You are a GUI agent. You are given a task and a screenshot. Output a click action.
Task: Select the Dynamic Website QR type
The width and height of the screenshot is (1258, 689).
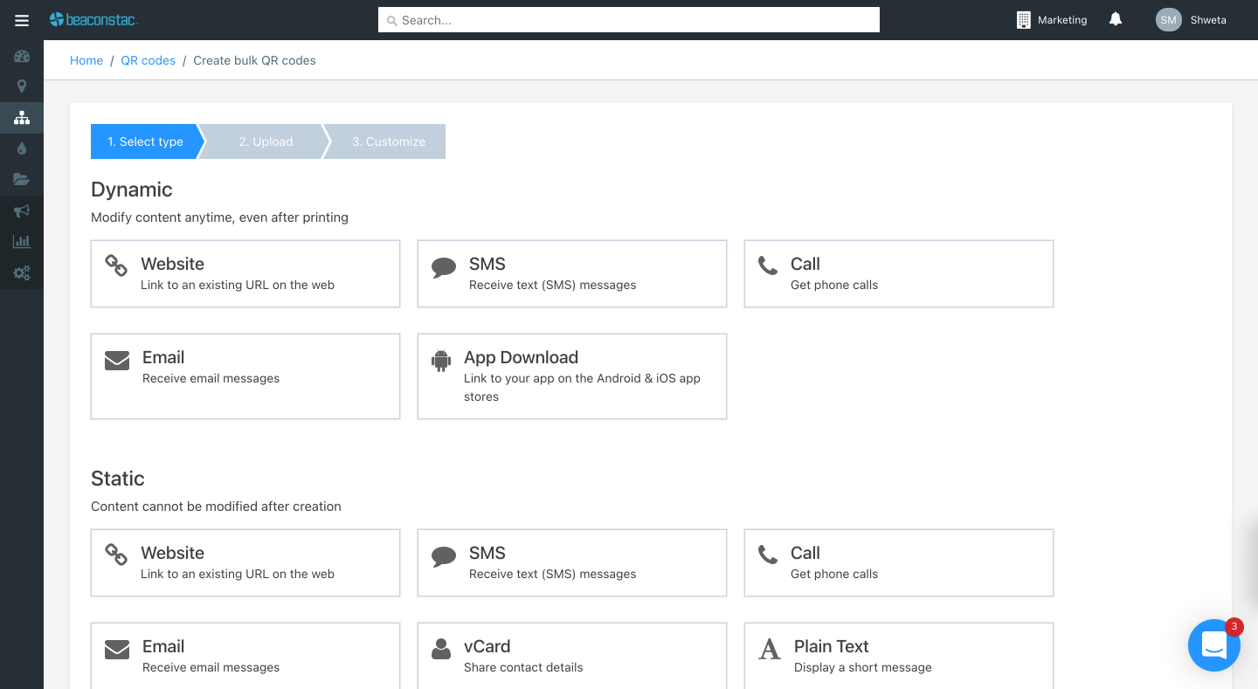pos(245,274)
